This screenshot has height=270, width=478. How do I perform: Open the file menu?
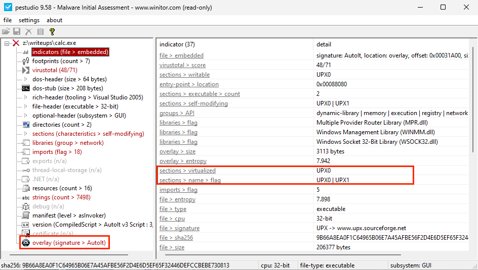coord(8,20)
